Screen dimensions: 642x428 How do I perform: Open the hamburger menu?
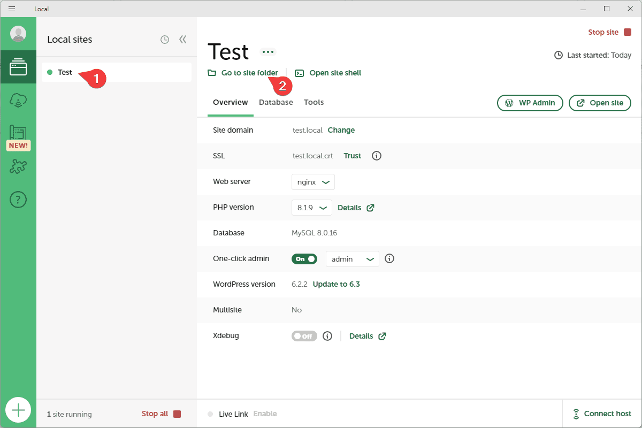12,9
